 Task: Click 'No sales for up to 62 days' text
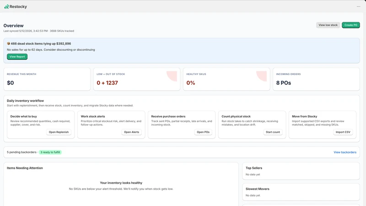click(24, 50)
